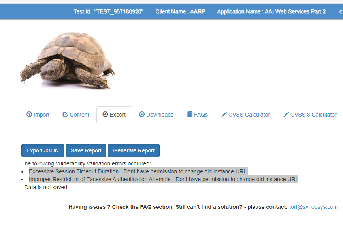Viewport: 343px width, 234px height.
Task: Click the tortoise logo image
Action: pos(67,60)
